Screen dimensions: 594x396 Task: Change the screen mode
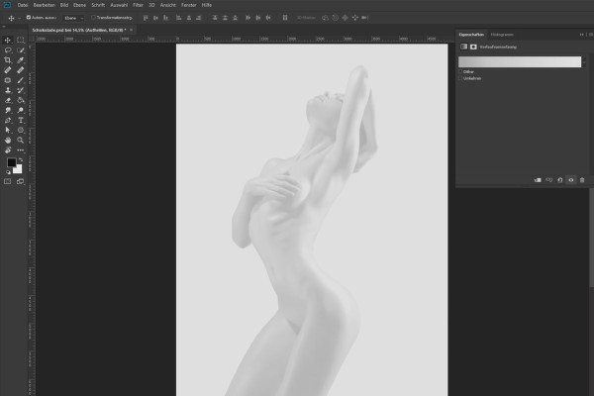point(21,181)
